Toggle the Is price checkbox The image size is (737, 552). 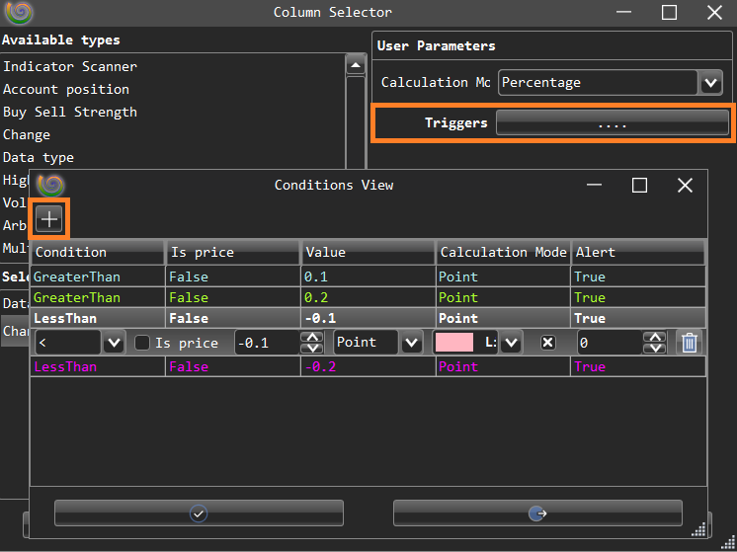click(142, 343)
